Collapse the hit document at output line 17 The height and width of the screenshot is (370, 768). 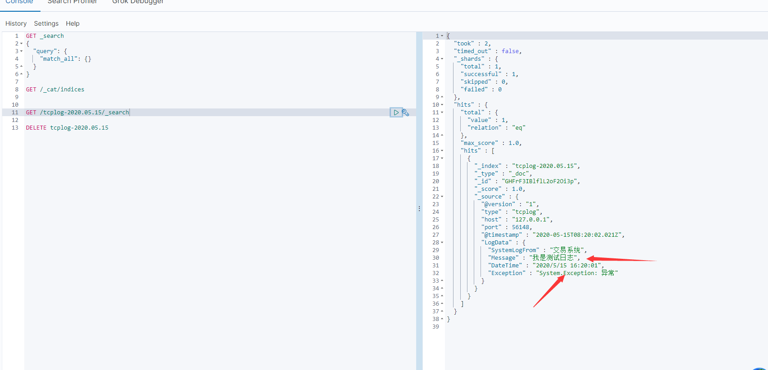coord(442,158)
